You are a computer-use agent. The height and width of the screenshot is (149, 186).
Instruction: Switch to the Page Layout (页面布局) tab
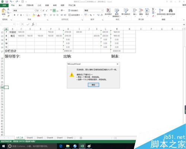point(30,5)
